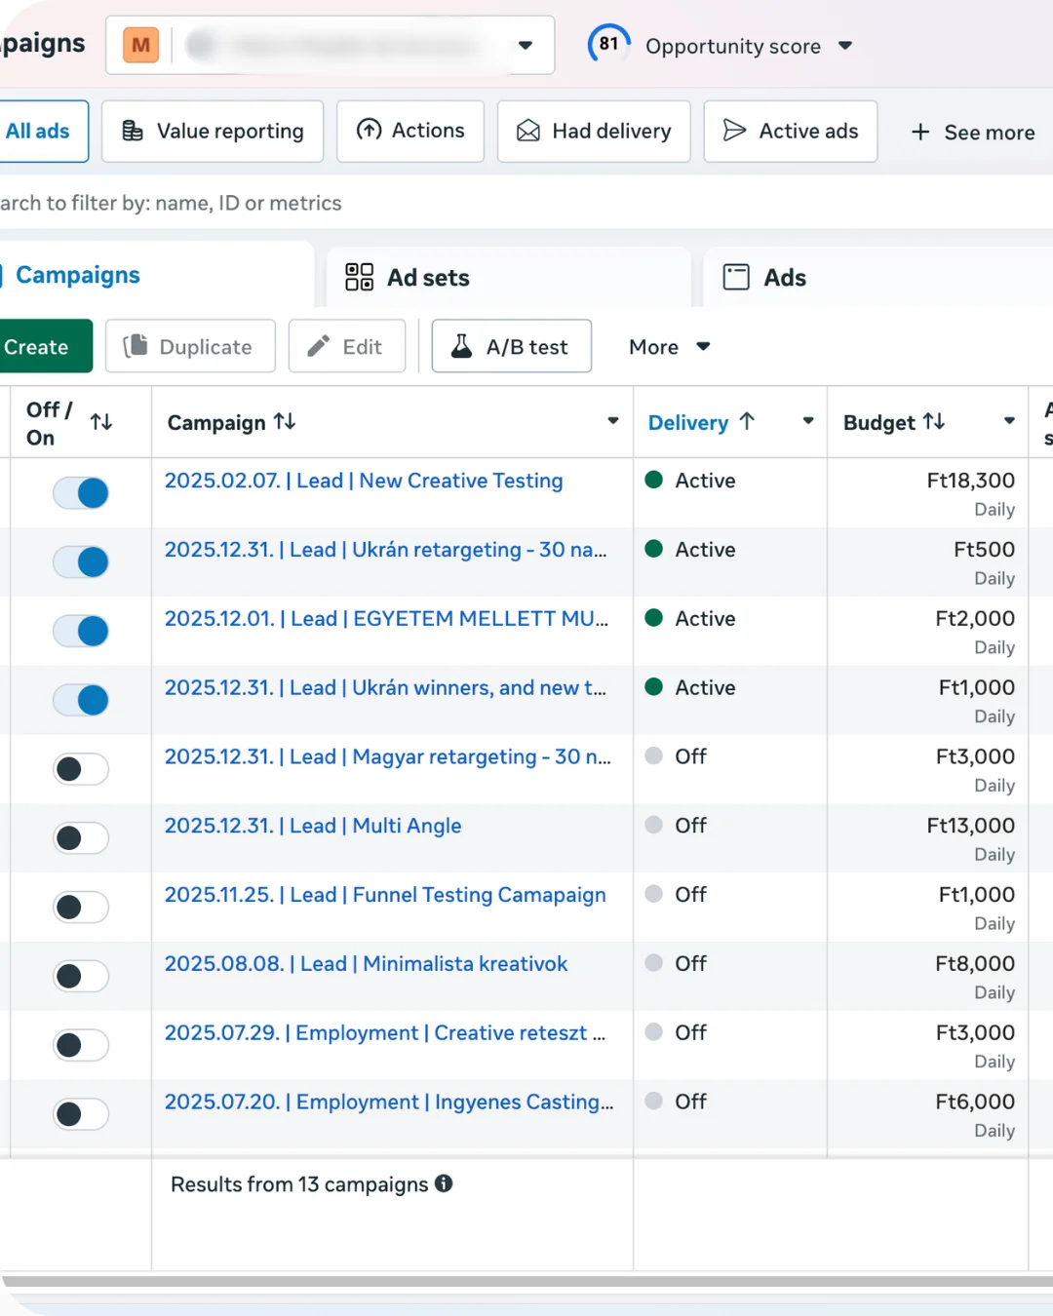Click the Ft6,000 budget cell
The image size is (1053, 1316).
[927, 1114]
